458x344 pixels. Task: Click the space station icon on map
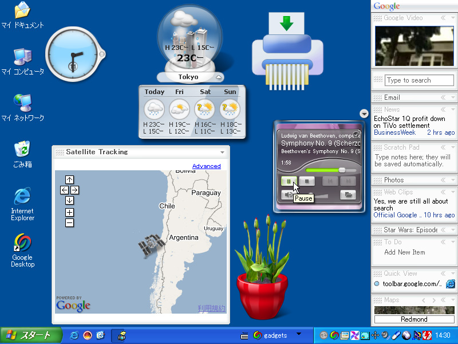(x=151, y=245)
